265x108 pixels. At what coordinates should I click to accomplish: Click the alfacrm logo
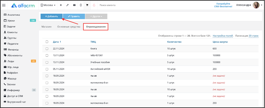click(x=23, y=5)
